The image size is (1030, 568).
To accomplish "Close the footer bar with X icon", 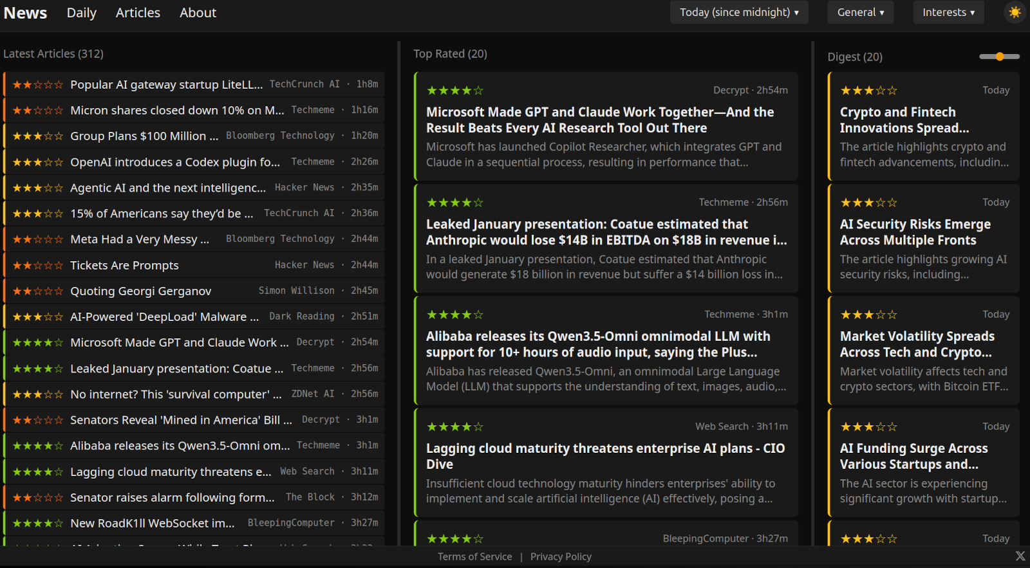I will point(1020,556).
